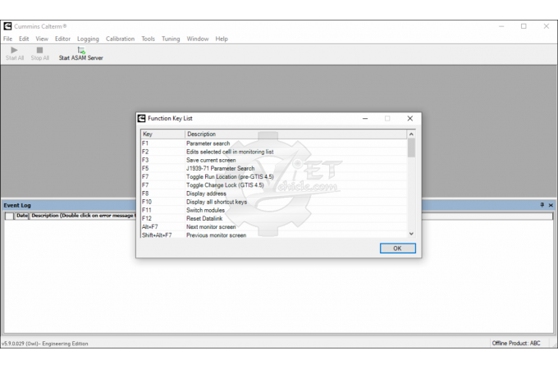Viewport: 558px width, 369px height.
Task: Open the Window menu
Action: click(x=198, y=39)
